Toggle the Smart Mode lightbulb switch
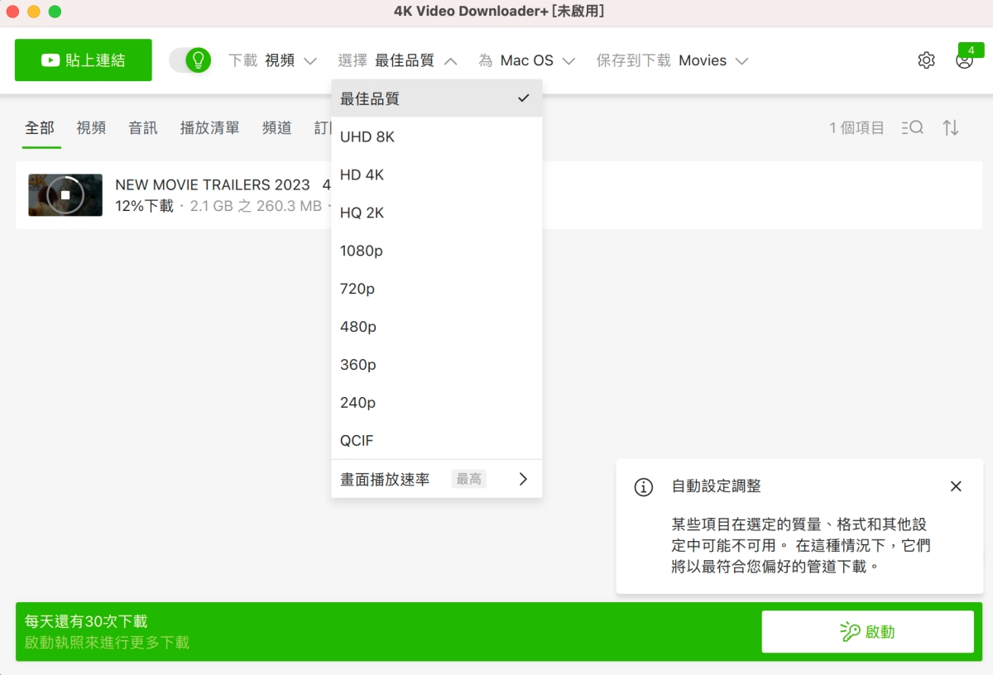Screen dimensions: 993x675 click(190, 60)
